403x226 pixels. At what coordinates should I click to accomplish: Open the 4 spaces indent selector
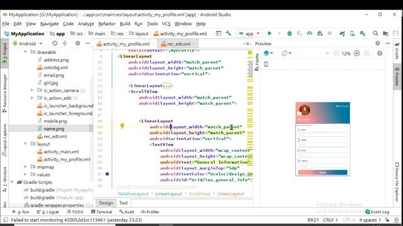pyautogui.click(x=370, y=220)
